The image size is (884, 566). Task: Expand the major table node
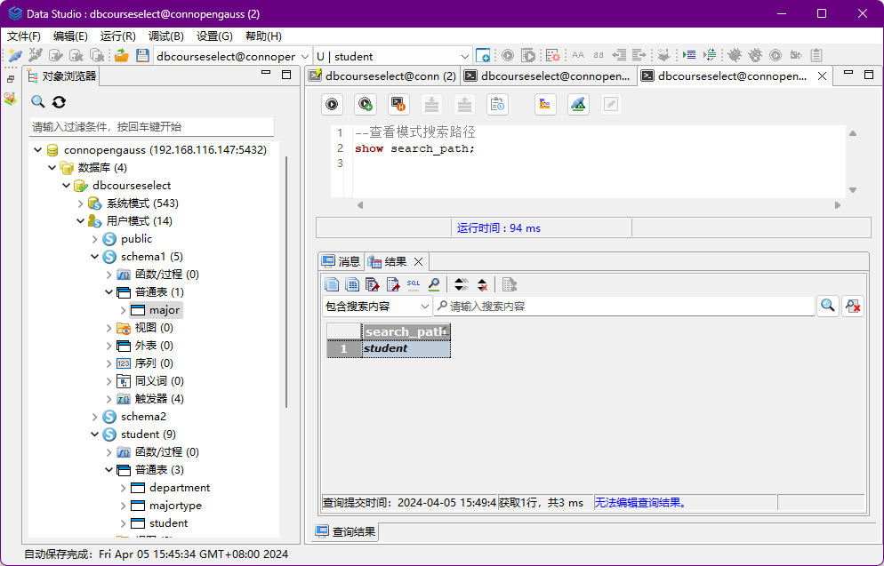123,310
